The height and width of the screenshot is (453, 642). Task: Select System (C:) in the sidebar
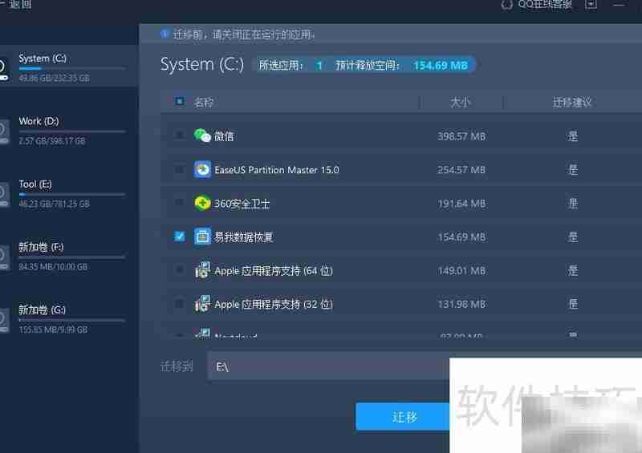(69, 67)
